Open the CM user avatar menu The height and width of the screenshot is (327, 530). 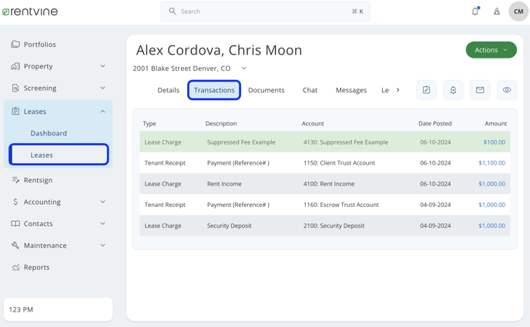(x=518, y=12)
